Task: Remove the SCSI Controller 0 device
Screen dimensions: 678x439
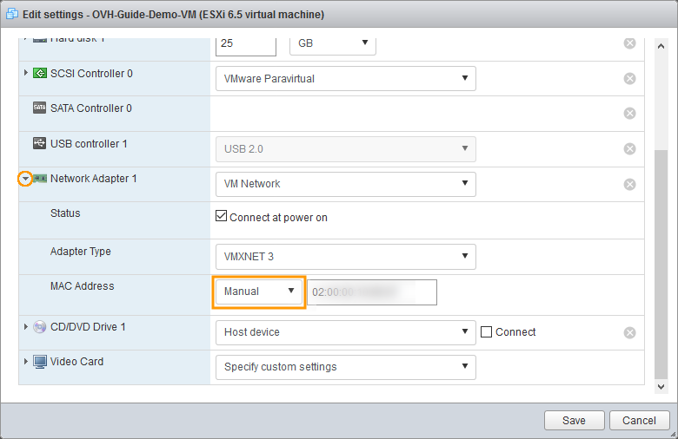Action: (629, 79)
